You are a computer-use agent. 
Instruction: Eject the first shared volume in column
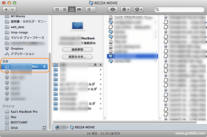pos(95,65)
